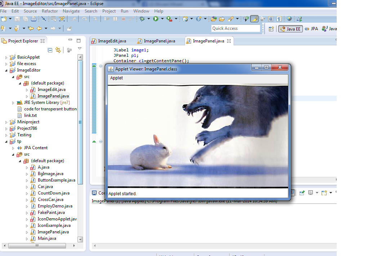Open the Debug configurations dropdown arrow
Screen dimensions: 367x256
tap(149, 19)
